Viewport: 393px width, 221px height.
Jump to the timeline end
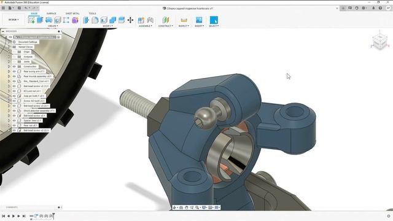point(24,216)
